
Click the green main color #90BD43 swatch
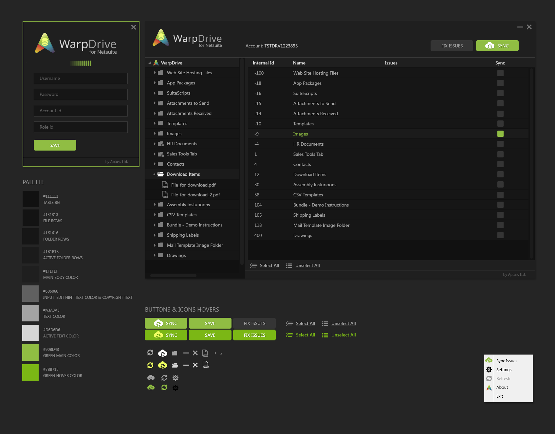point(30,353)
